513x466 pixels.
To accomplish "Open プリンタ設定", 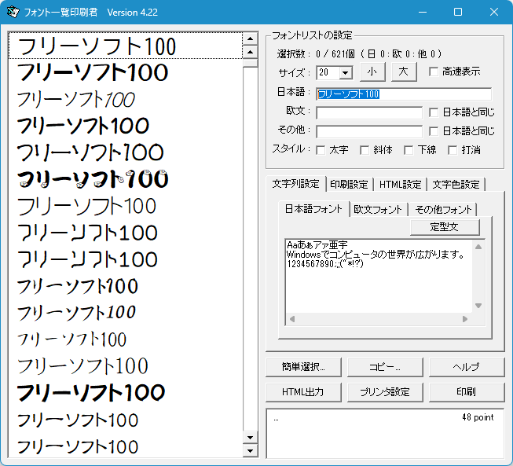I will click(385, 392).
